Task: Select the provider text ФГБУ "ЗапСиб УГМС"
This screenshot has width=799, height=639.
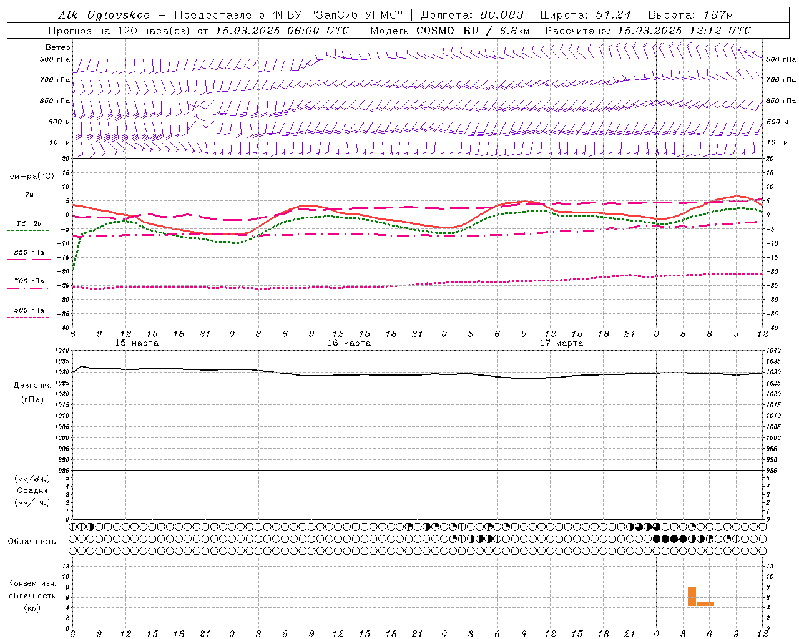Action: 339,16
